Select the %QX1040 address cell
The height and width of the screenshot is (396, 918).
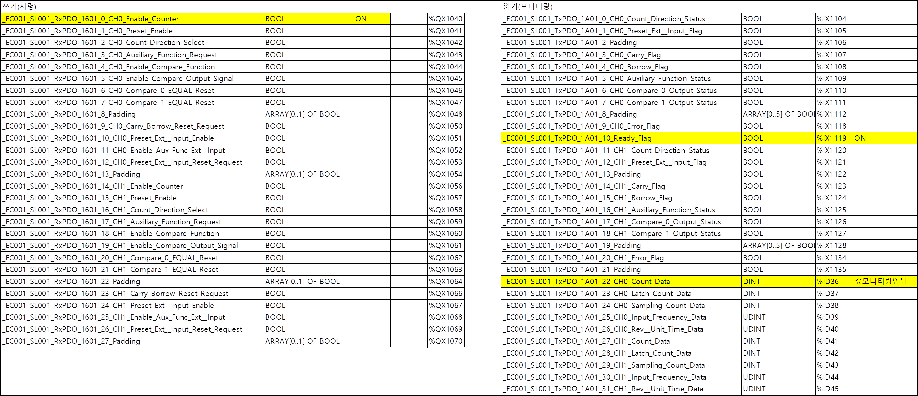pyautogui.click(x=446, y=19)
